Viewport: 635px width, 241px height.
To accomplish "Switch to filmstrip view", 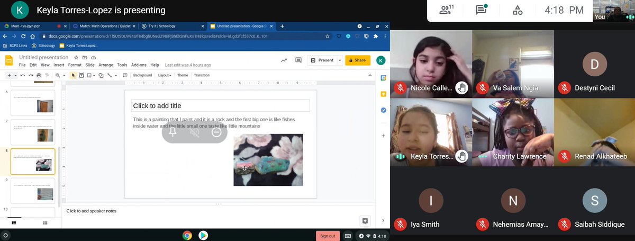I will (x=14, y=223).
